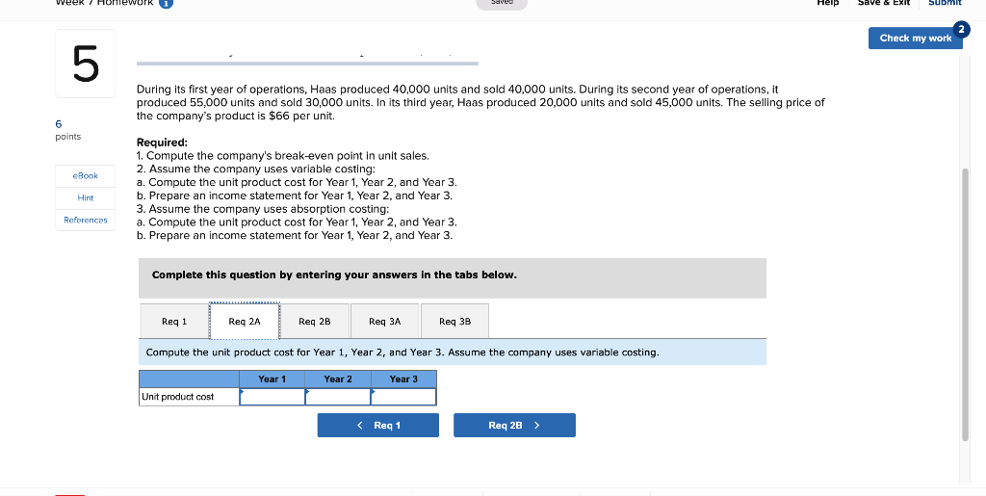Click the Year 2 unit product cost field
Screen dimensions: 986x496
pos(338,397)
